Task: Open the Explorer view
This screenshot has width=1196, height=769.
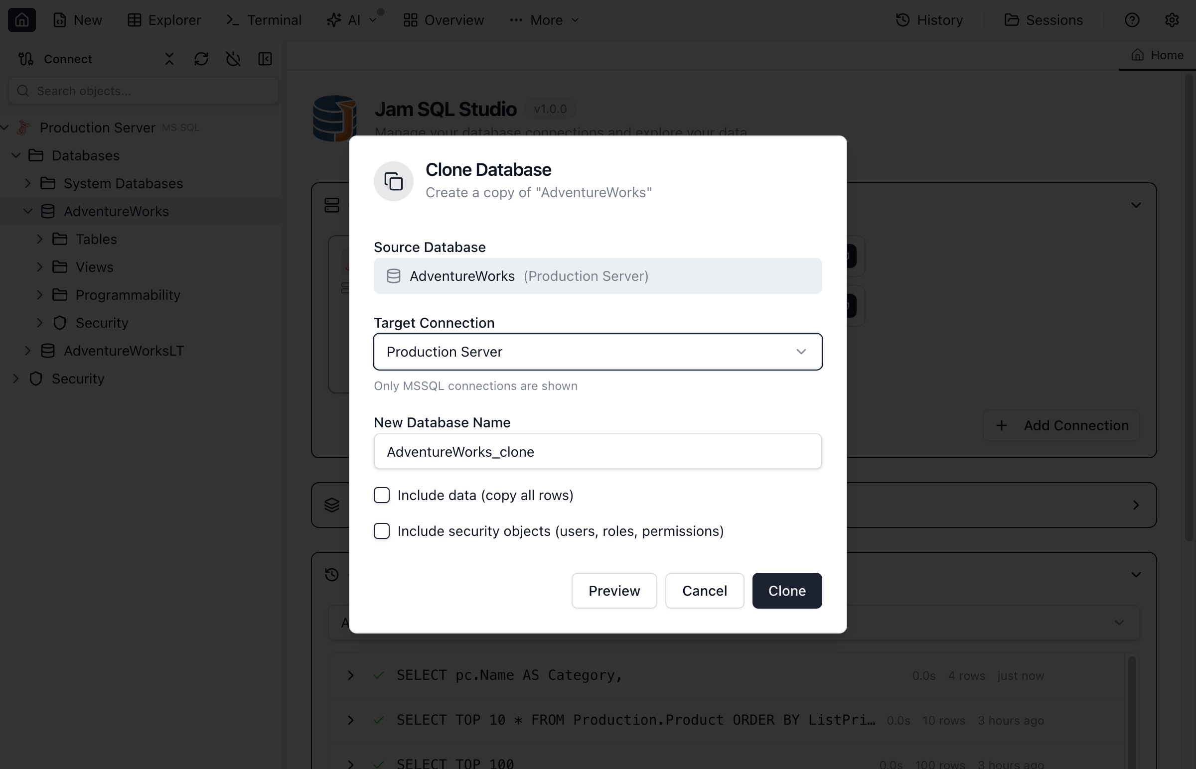Action: point(164,20)
